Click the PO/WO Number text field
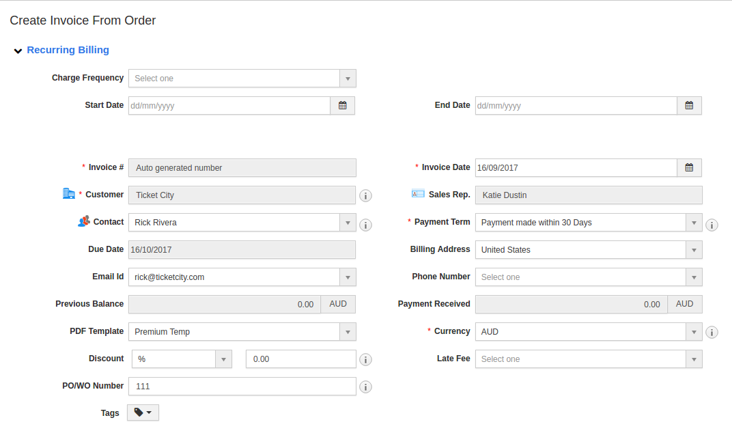This screenshot has width=732, height=433. [242, 387]
